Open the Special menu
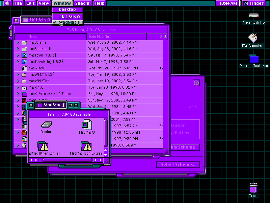 (83, 3)
